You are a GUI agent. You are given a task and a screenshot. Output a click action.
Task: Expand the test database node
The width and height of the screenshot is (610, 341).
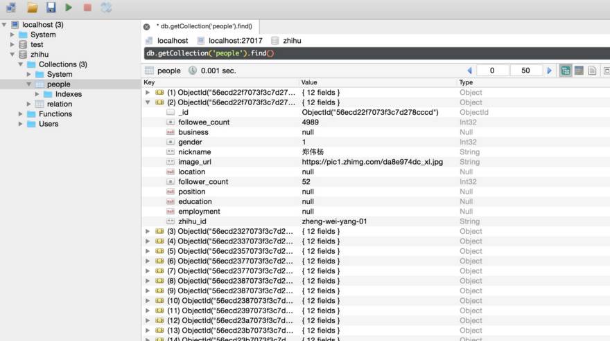point(12,45)
